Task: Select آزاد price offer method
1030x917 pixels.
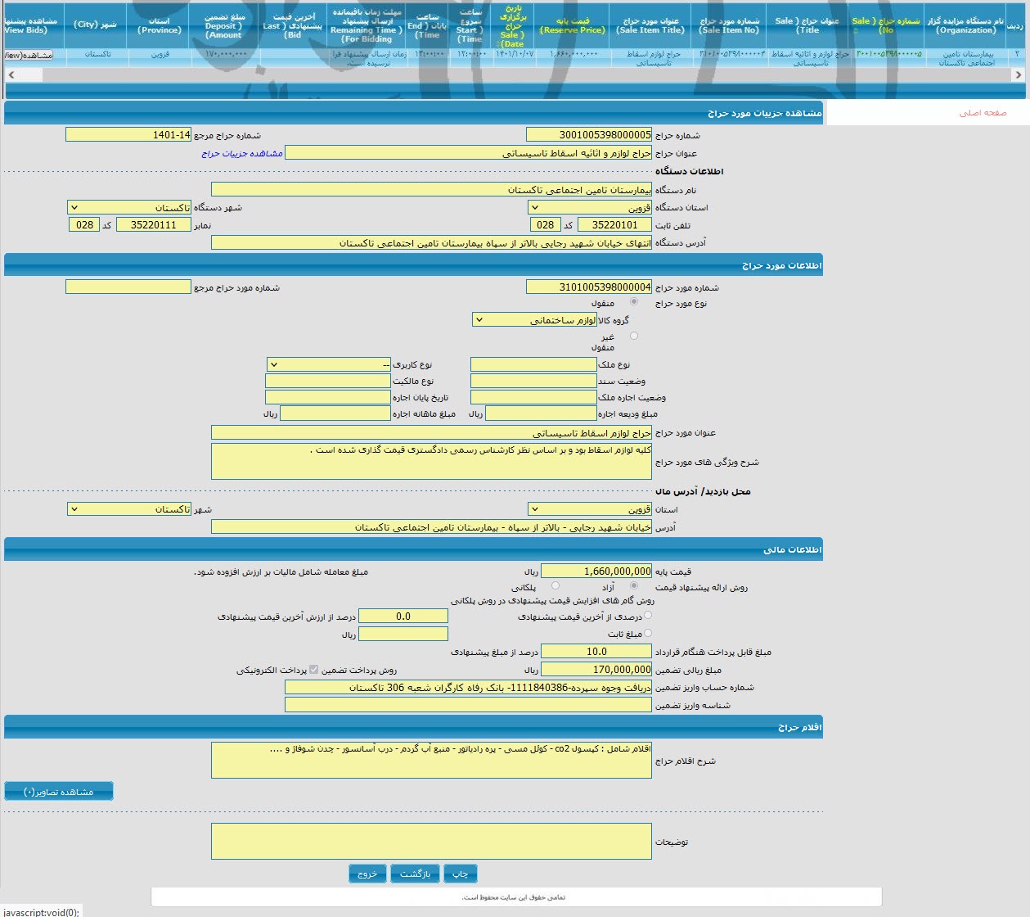Action: coord(634,585)
